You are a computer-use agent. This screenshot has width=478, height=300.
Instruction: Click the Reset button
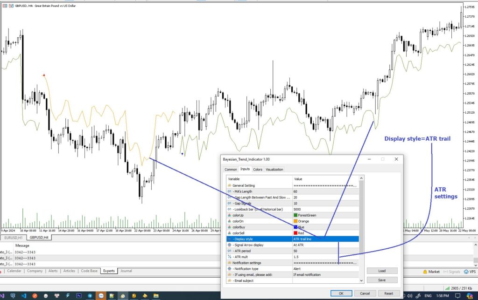click(388, 293)
